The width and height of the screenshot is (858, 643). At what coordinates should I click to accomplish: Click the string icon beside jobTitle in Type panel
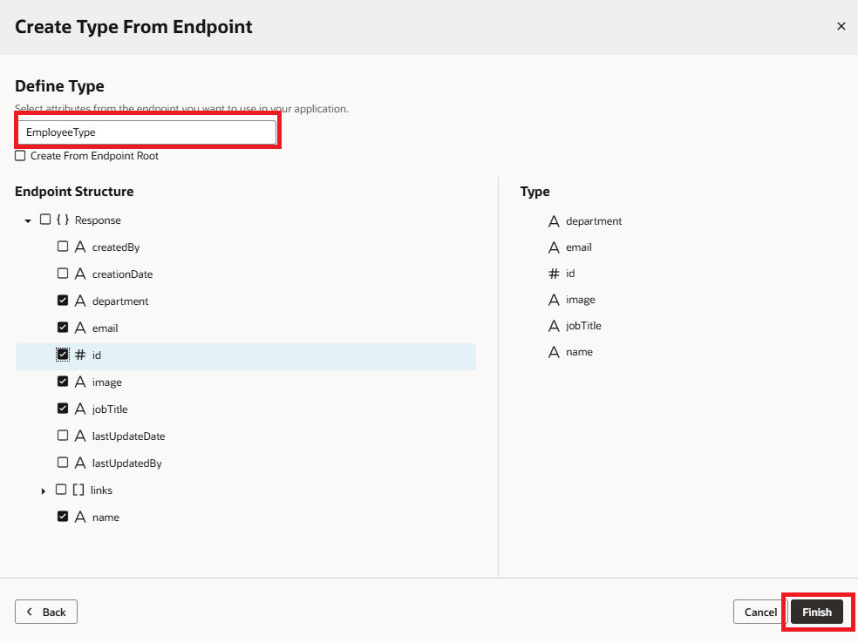[x=554, y=326]
